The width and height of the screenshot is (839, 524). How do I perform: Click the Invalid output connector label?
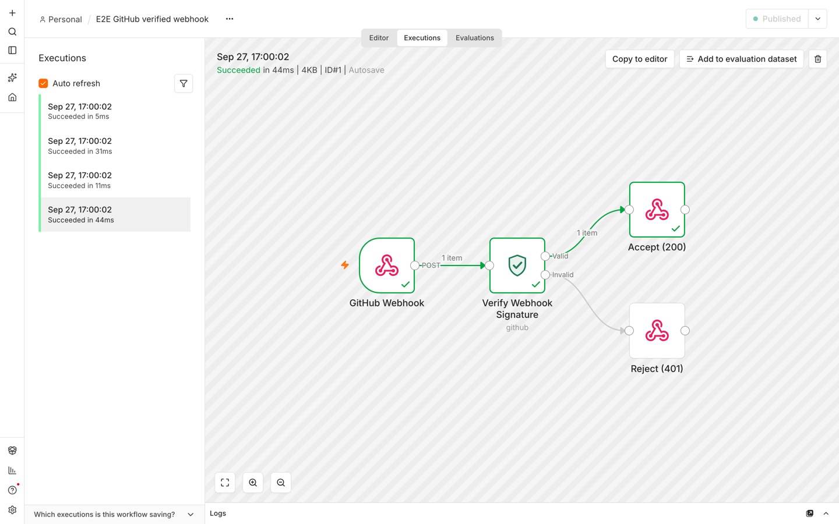[563, 275]
